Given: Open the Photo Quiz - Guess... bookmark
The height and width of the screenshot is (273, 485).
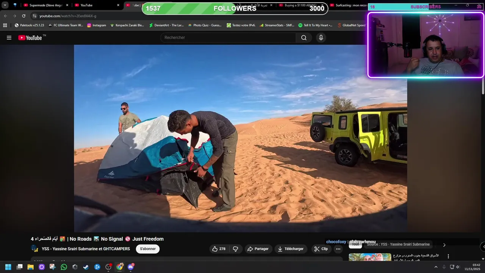Looking at the screenshot, I should (205, 25).
